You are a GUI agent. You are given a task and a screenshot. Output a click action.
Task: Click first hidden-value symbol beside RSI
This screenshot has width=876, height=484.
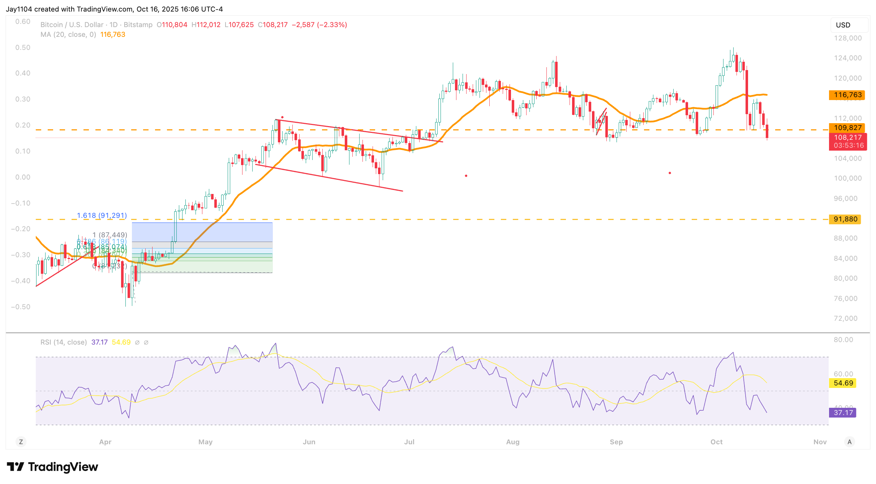(x=137, y=342)
